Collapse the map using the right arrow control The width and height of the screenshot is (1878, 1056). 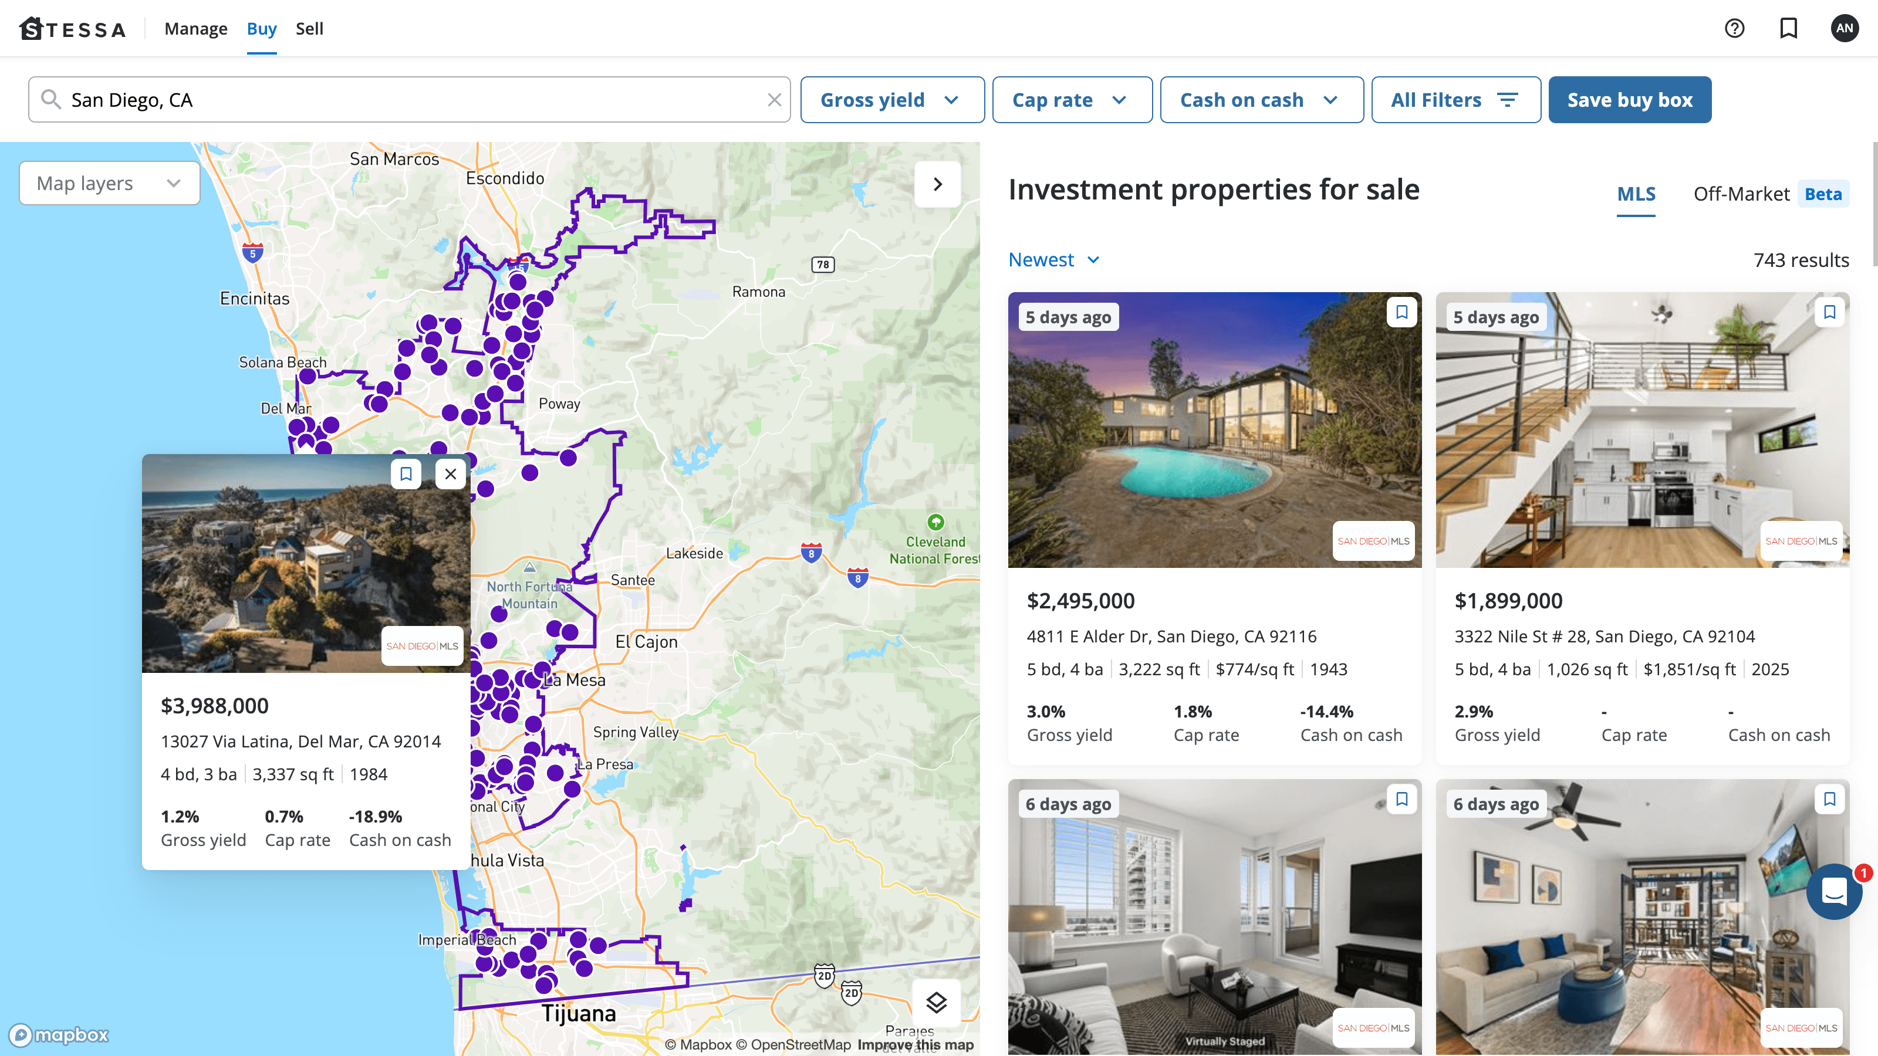(x=938, y=184)
